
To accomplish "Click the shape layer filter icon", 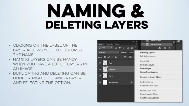I will (128, 48).
